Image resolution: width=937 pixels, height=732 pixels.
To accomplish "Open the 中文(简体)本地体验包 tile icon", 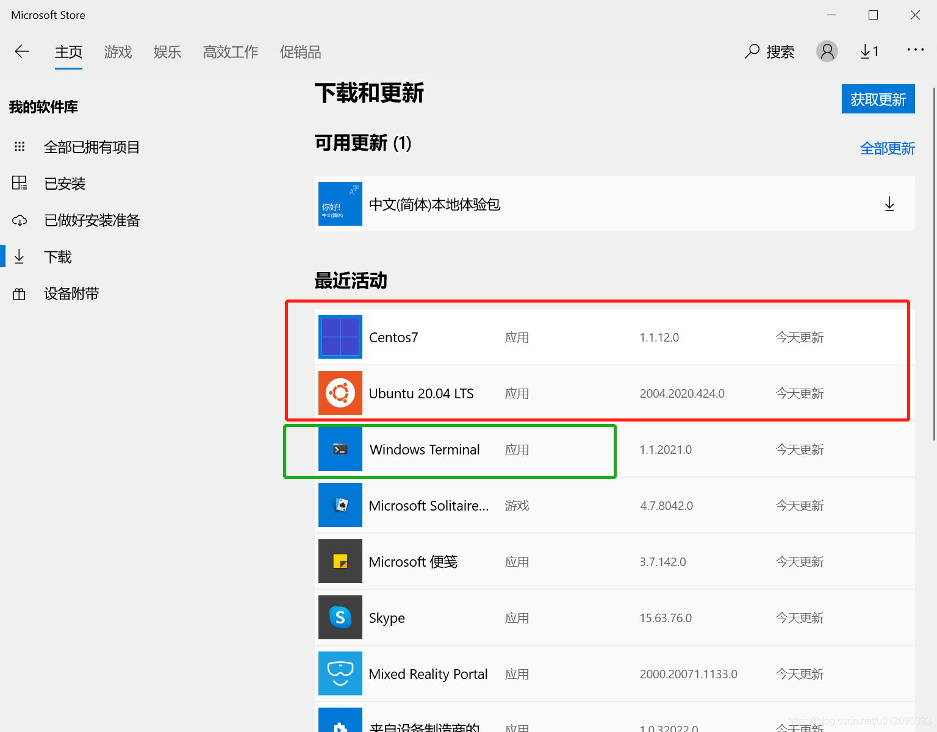I will [340, 204].
